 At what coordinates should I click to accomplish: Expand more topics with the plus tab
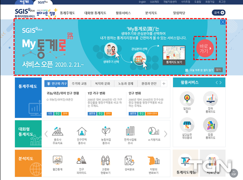(164, 84)
